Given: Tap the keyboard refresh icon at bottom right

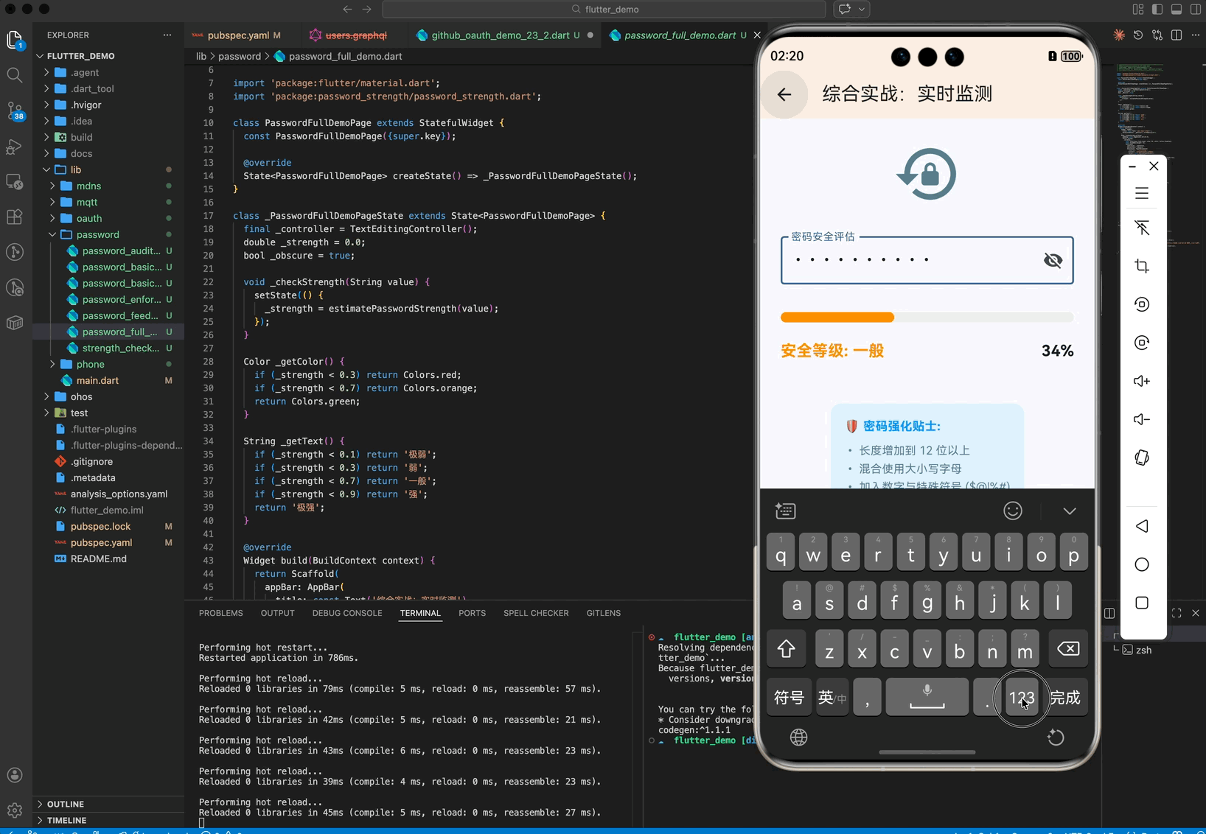Looking at the screenshot, I should point(1056,737).
